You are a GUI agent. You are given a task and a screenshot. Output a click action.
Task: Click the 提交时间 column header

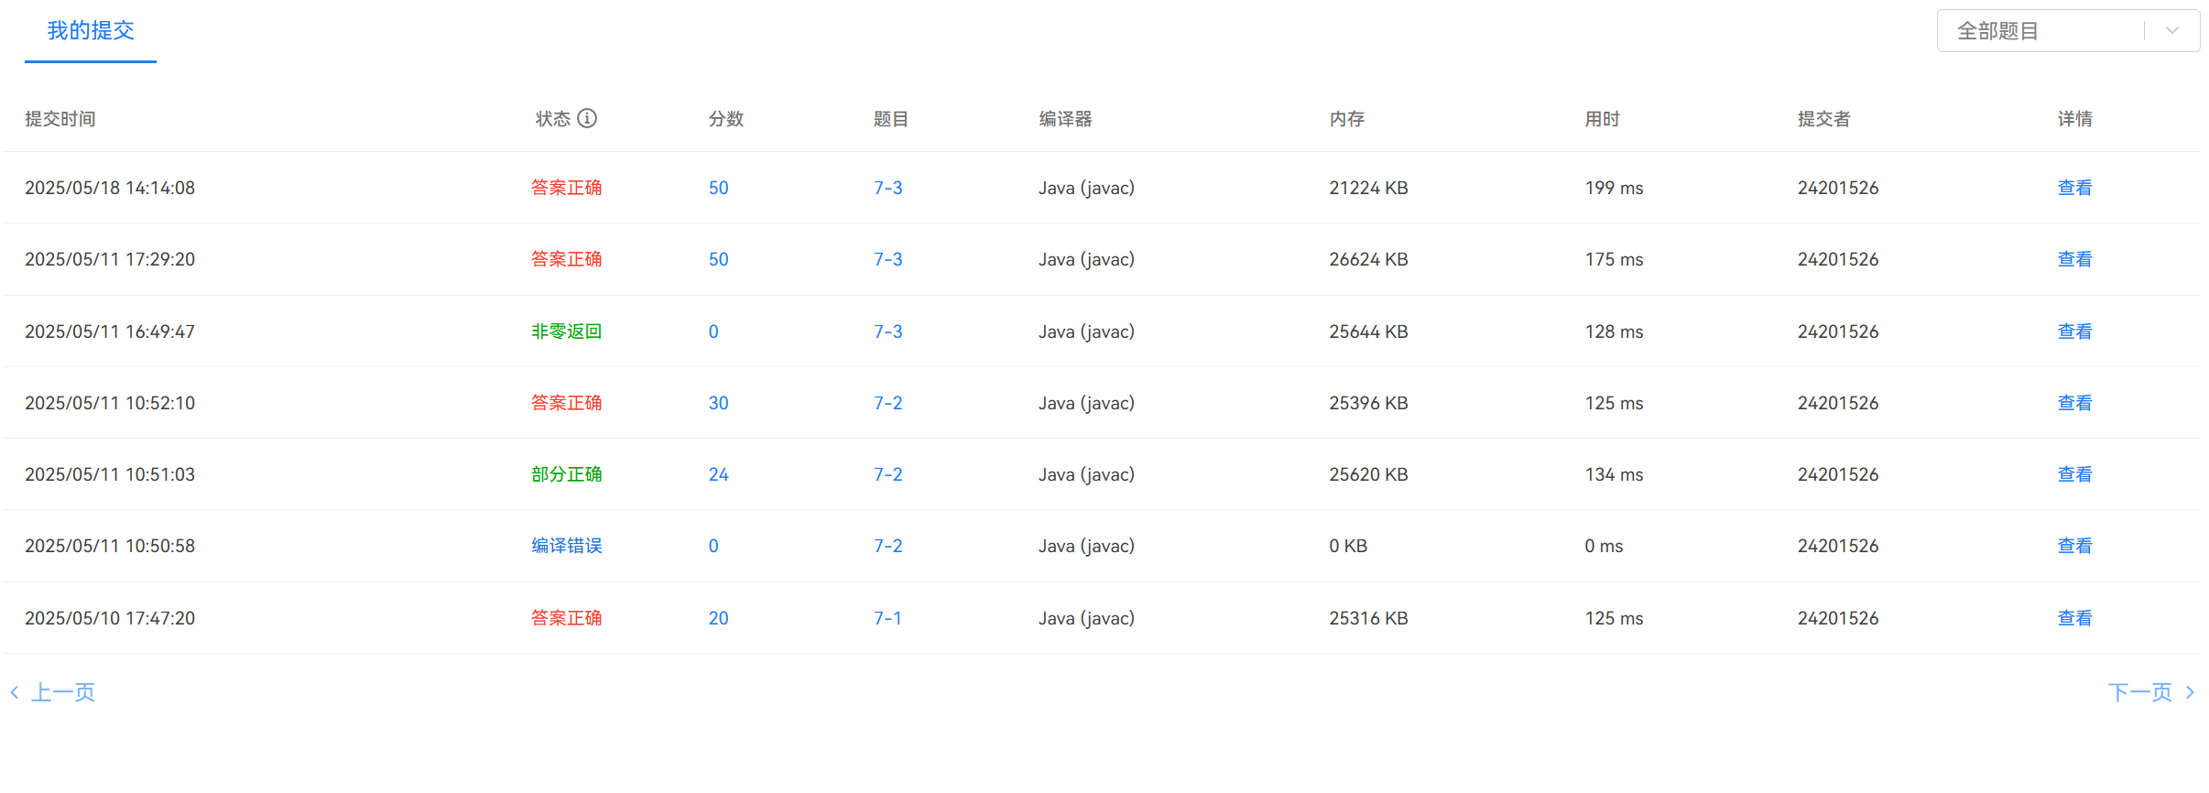(x=60, y=119)
